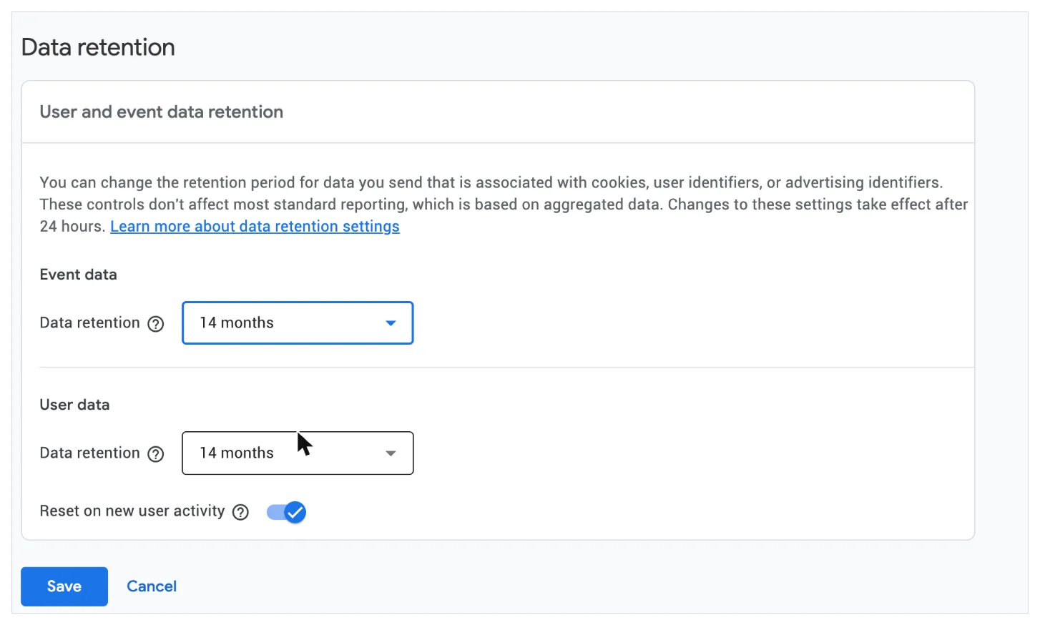1040x625 pixels.
Task: Click the Data retention page heading
Action: pos(98,47)
